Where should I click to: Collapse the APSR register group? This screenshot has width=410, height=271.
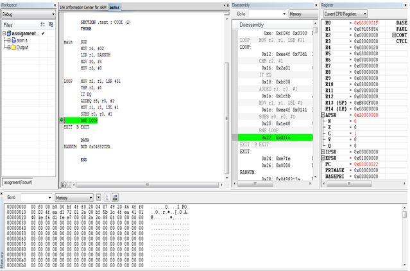pyautogui.click(x=323, y=115)
